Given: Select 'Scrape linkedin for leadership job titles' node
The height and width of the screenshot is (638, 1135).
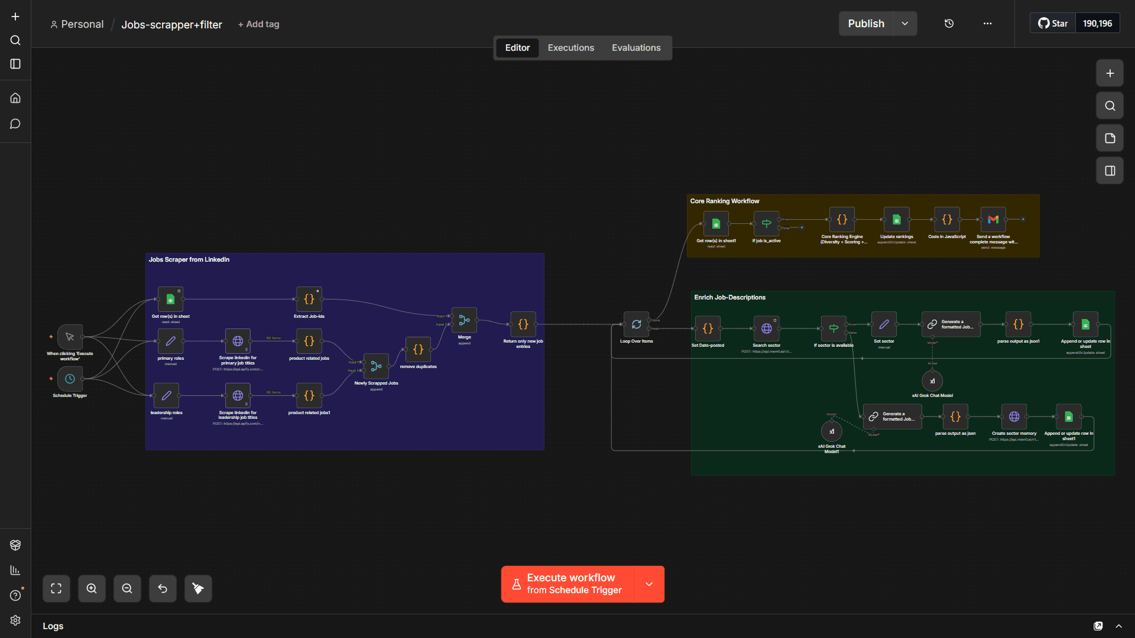Looking at the screenshot, I should [x=238, y=396].
